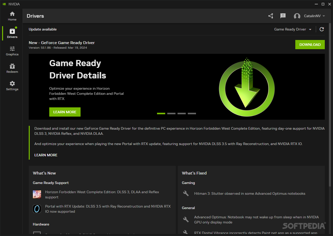Click LEARN MORE button on banner
Screen dimensions: 333x236
pyautogui.click(x=65, y=112)
